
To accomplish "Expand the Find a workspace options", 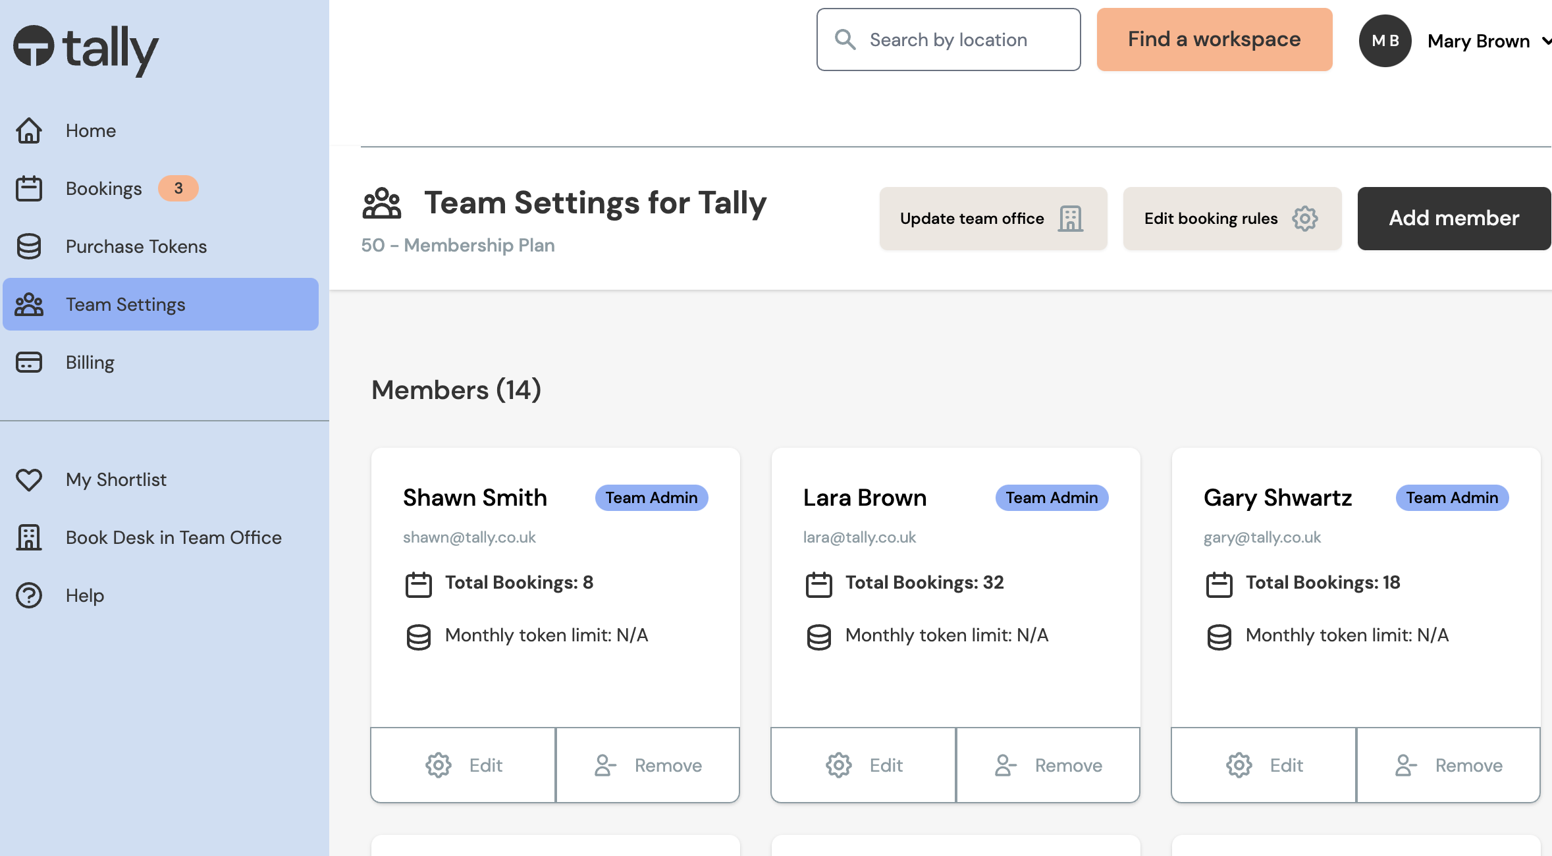I will [x=1214, y=39].
